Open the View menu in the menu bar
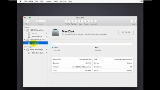 point(55,1)
